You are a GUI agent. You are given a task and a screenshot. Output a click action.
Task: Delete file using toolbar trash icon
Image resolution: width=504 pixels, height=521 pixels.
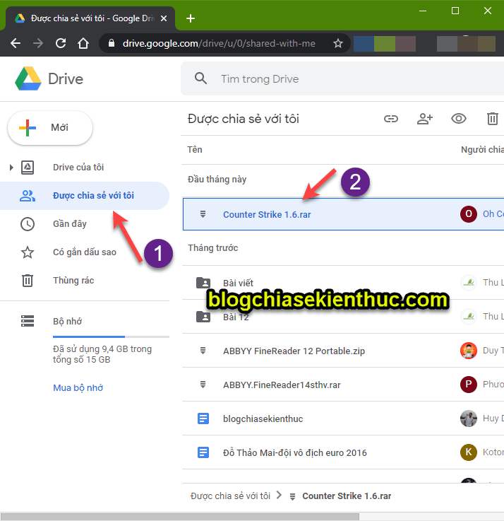pos(493,119)
